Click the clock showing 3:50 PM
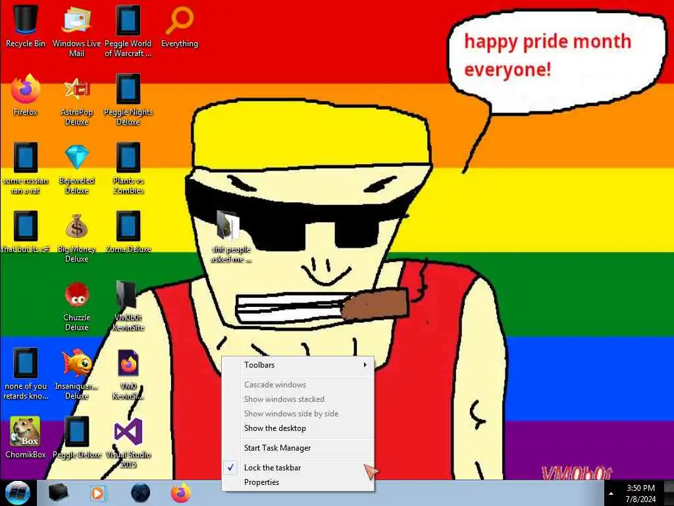This screenshot has height=506, width=674. click(x=640, y=493)
